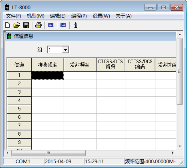Open info with the blue i icon
This screenshot has height=168, width=187.
76,25
